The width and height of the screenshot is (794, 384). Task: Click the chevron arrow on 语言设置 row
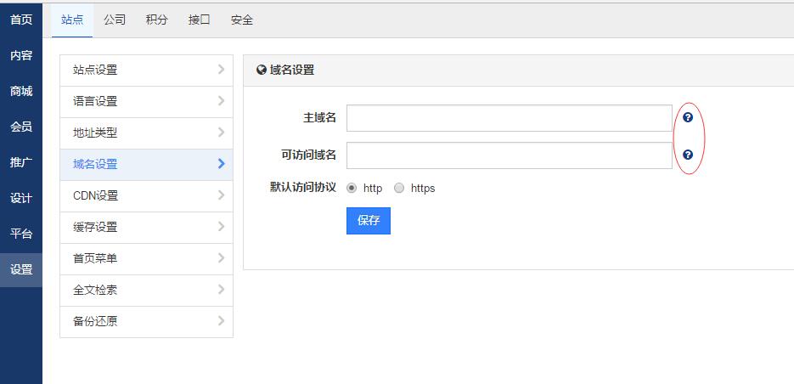[221, 101]
